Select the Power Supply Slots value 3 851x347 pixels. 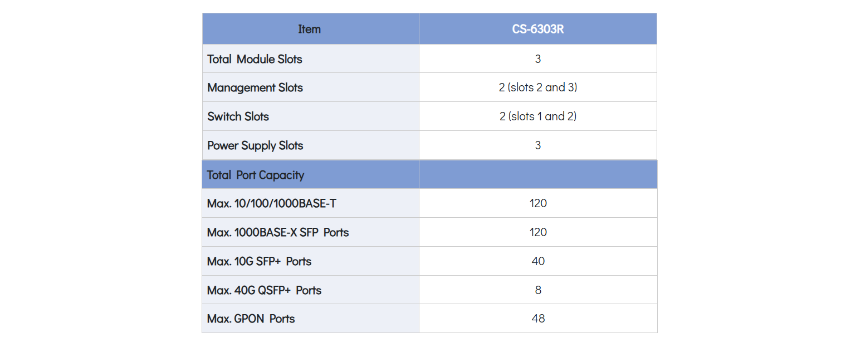click(x=537, y=145)
